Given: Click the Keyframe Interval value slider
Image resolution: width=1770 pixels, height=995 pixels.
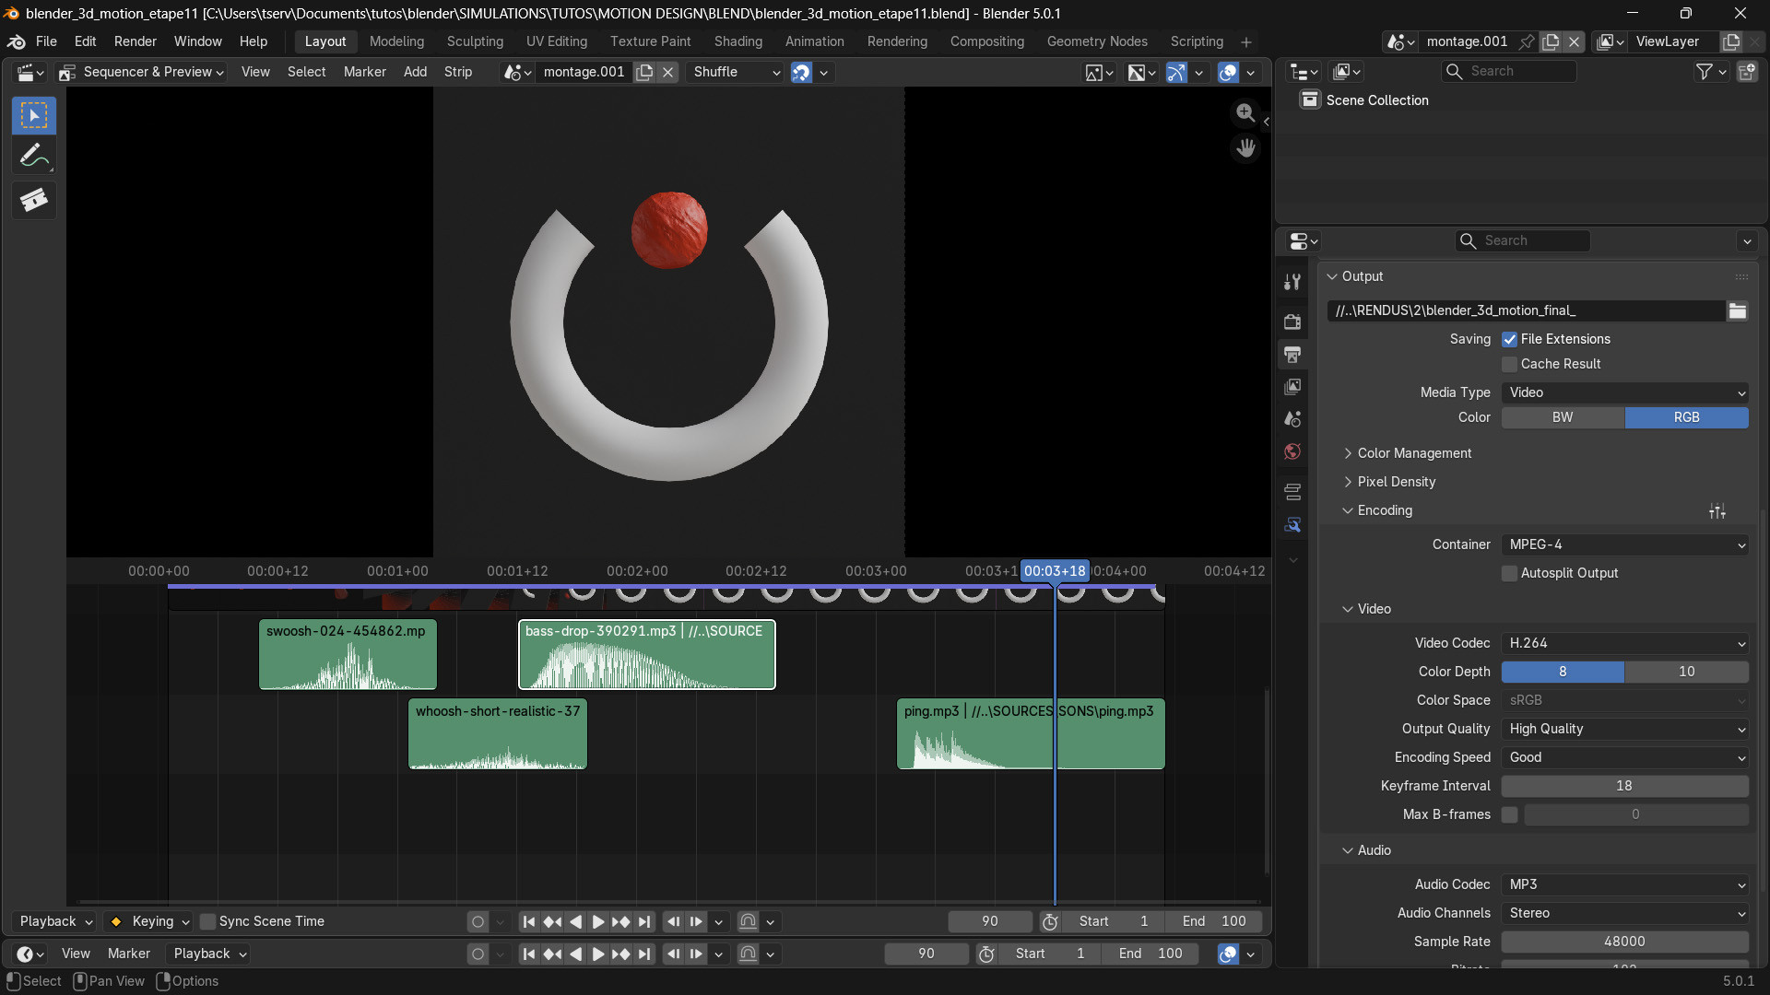Looking at the screenshot, I should tap(1624, 787).
